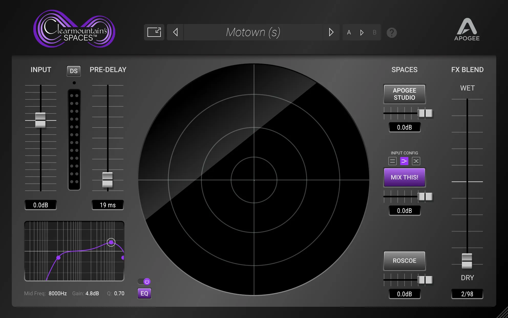Click the FX Blend fader handle
Viewport: 508px width, 318px height.
[x=467, y=261]
